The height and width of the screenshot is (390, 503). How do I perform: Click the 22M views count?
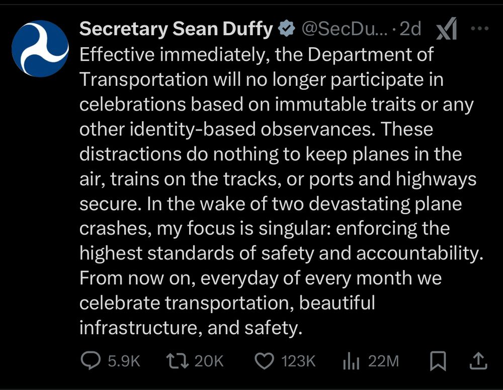[x=383, y=361]
